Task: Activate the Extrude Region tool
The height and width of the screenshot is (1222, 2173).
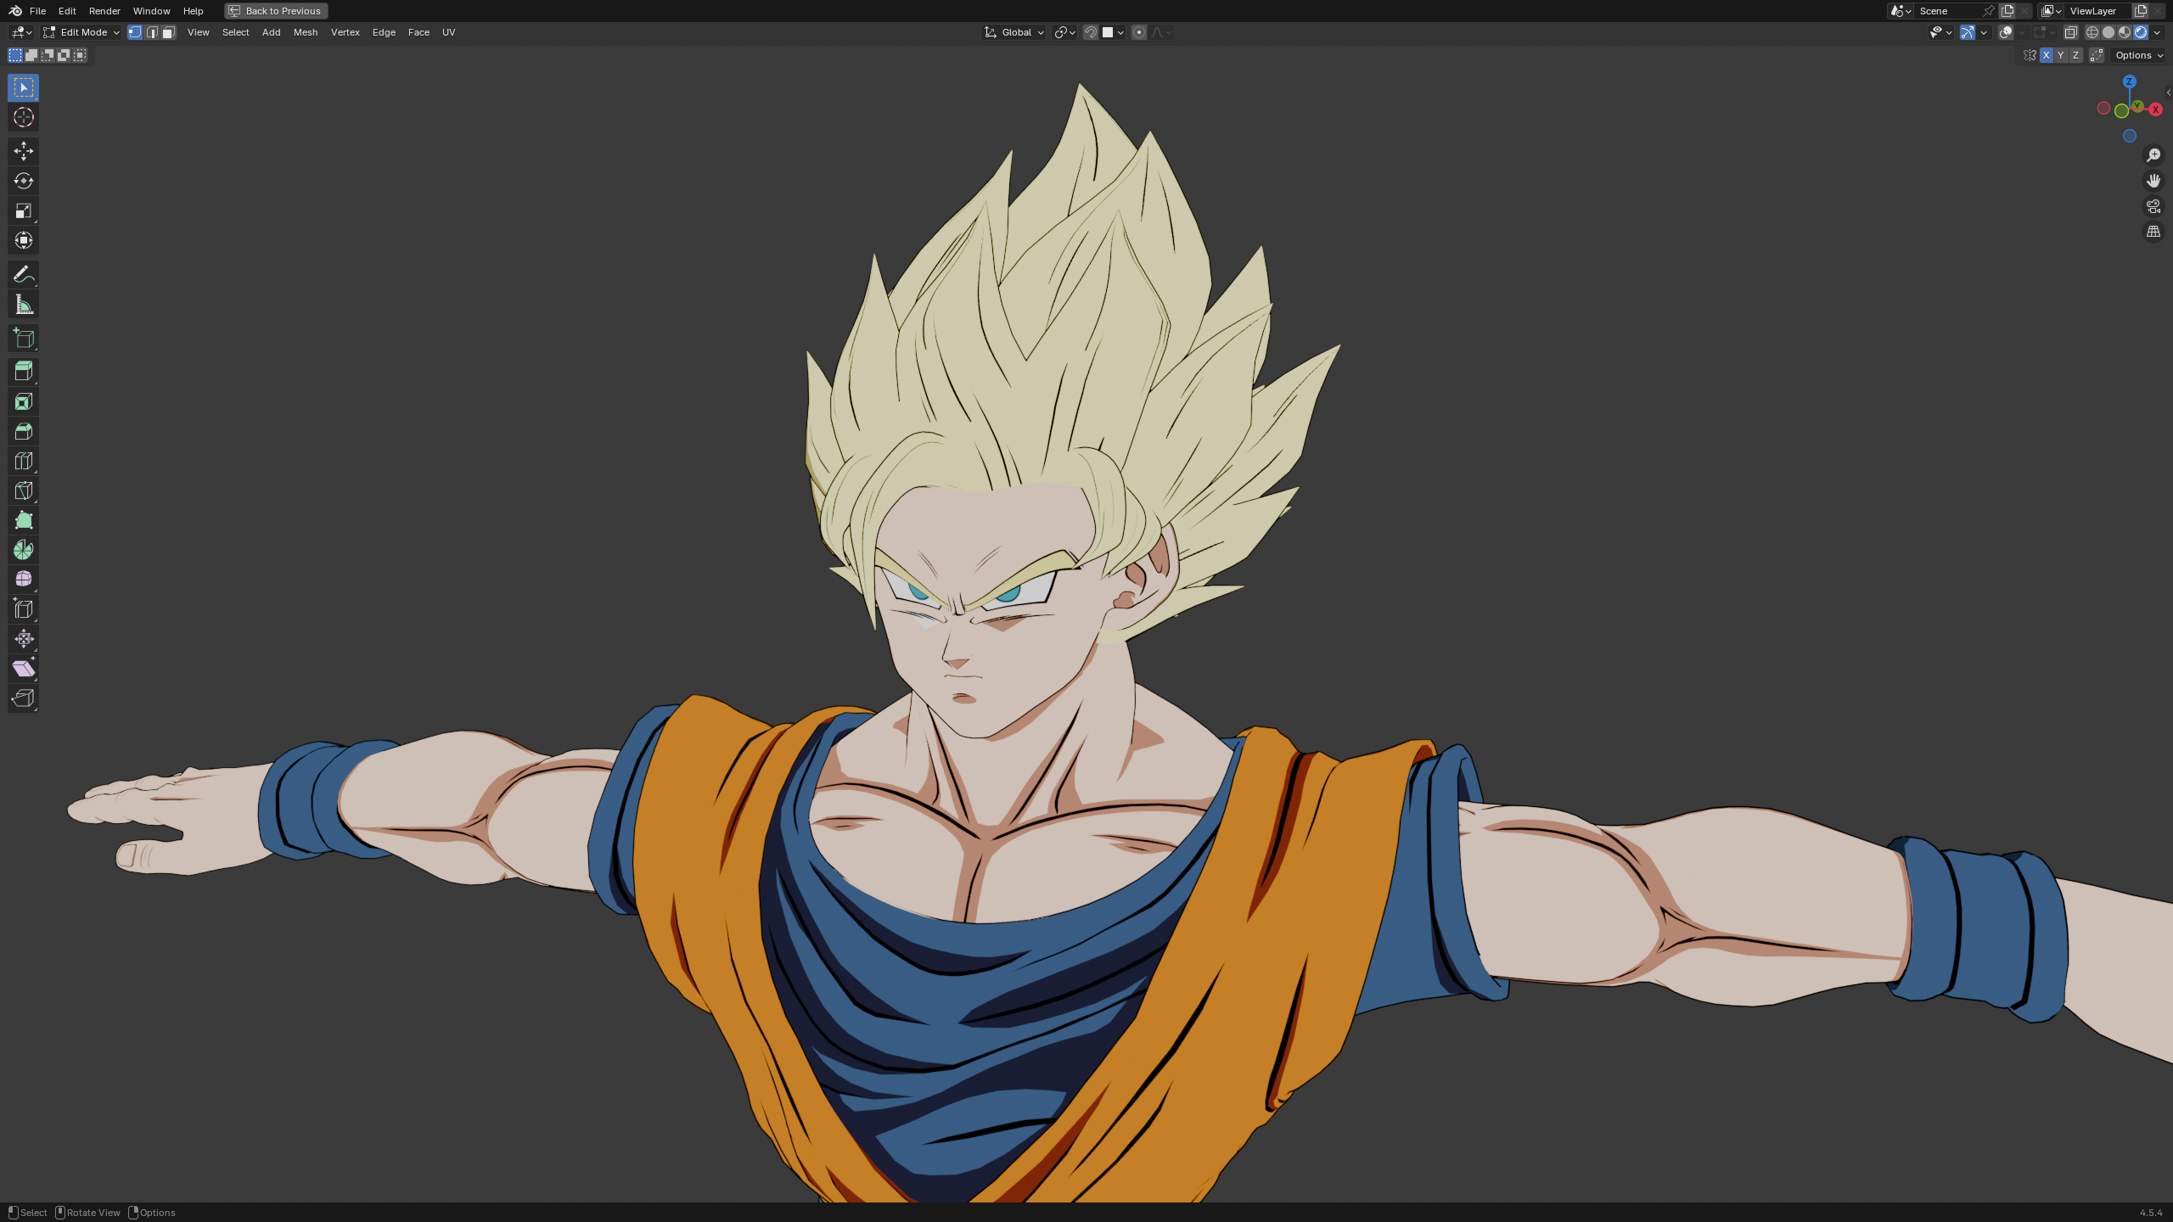Action: click(24, 371)
